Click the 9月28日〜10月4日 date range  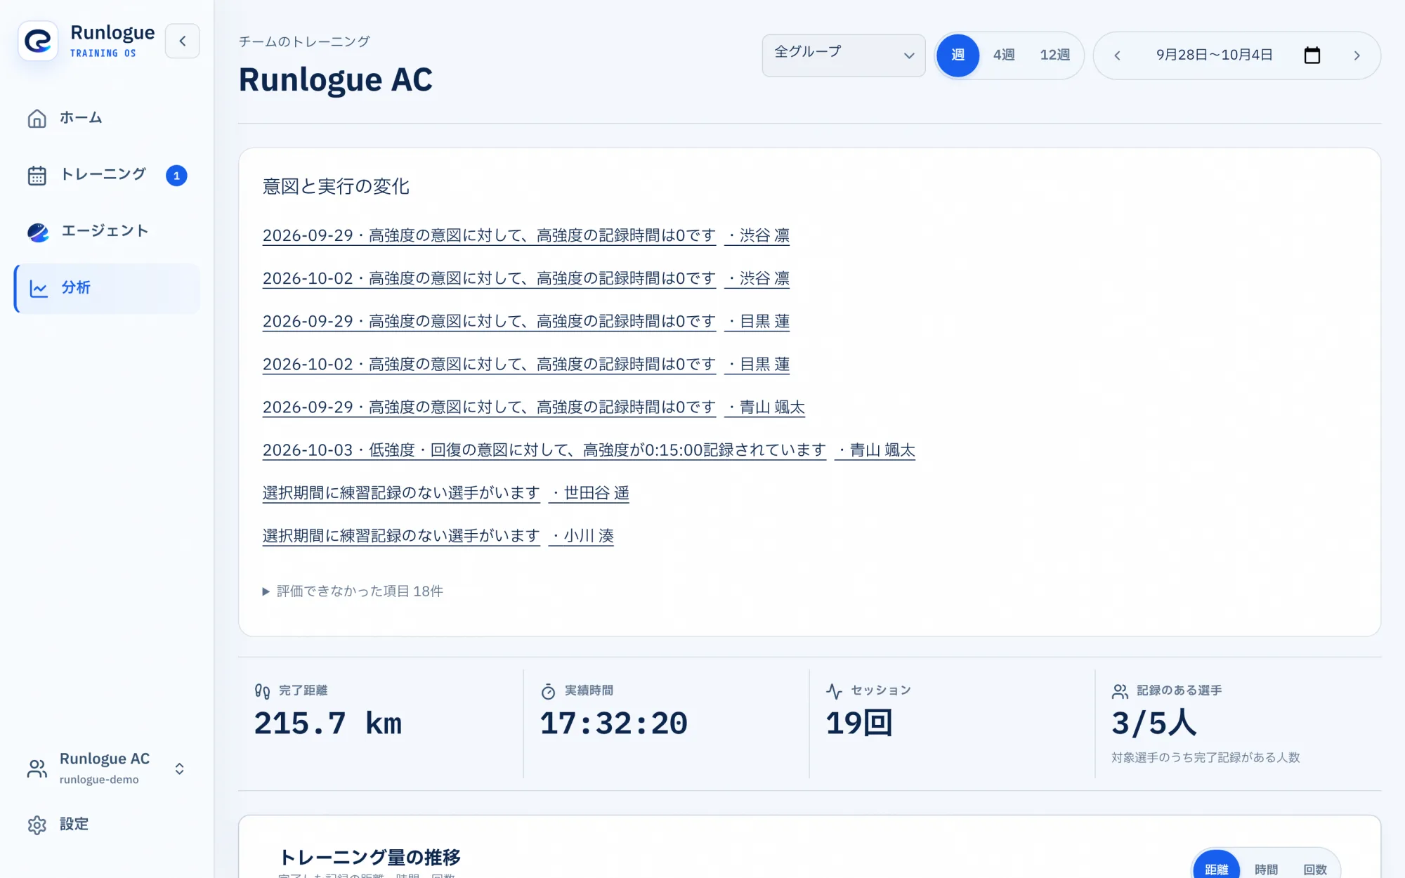click(1214, 55)
